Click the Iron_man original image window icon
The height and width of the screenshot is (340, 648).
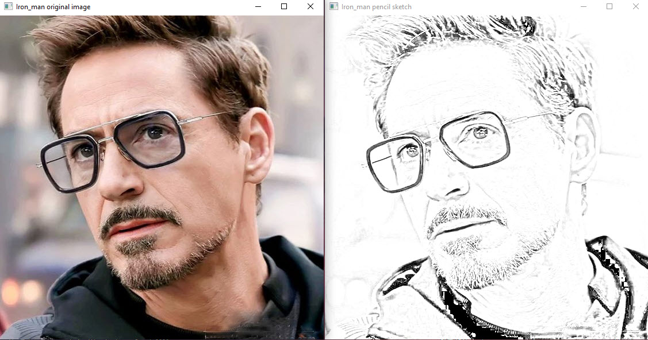click(x=8, y=6)
